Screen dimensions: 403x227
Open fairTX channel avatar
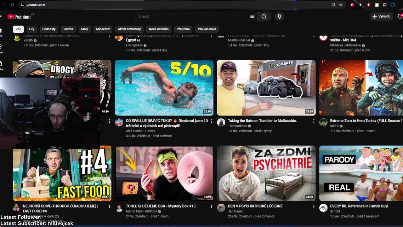(x=323, y=123)
